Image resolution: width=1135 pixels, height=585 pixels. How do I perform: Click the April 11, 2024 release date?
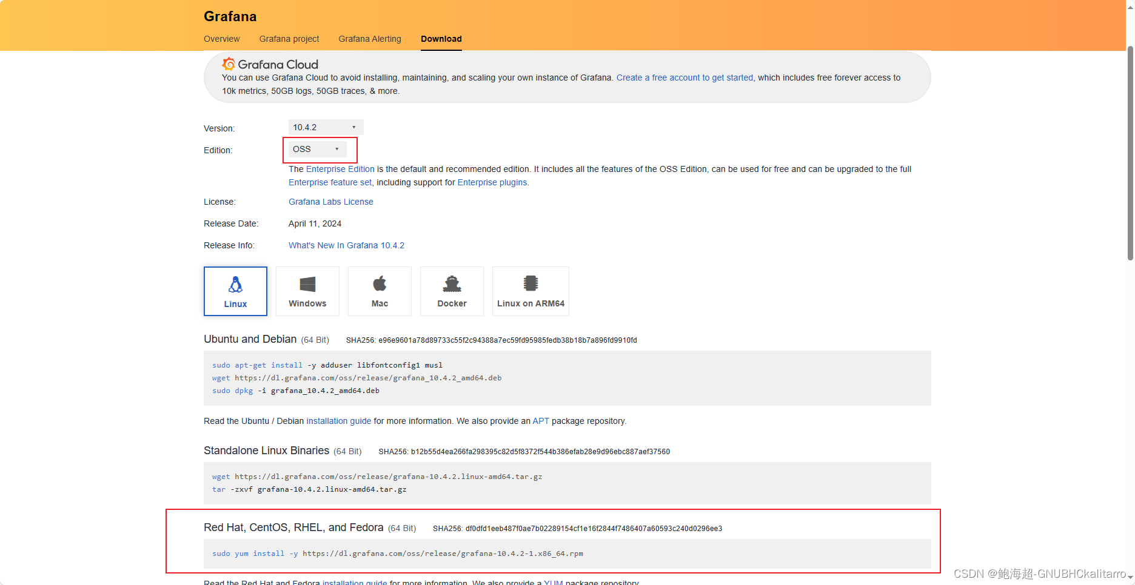pyautogui.click(x=315, y=223)
